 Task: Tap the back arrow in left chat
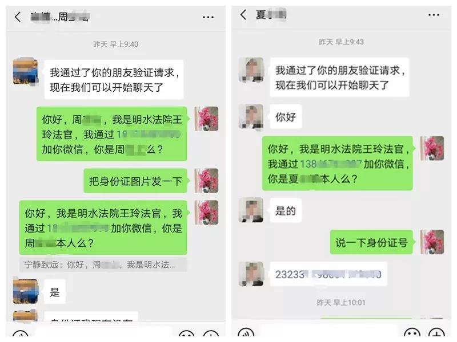click(x=18, y=17)
